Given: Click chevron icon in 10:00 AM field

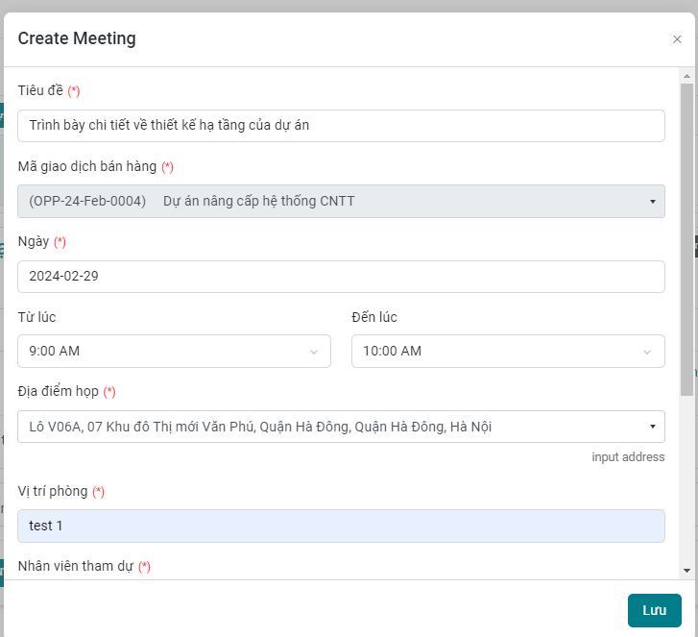Looking at the screenshot, I should 647,352.
